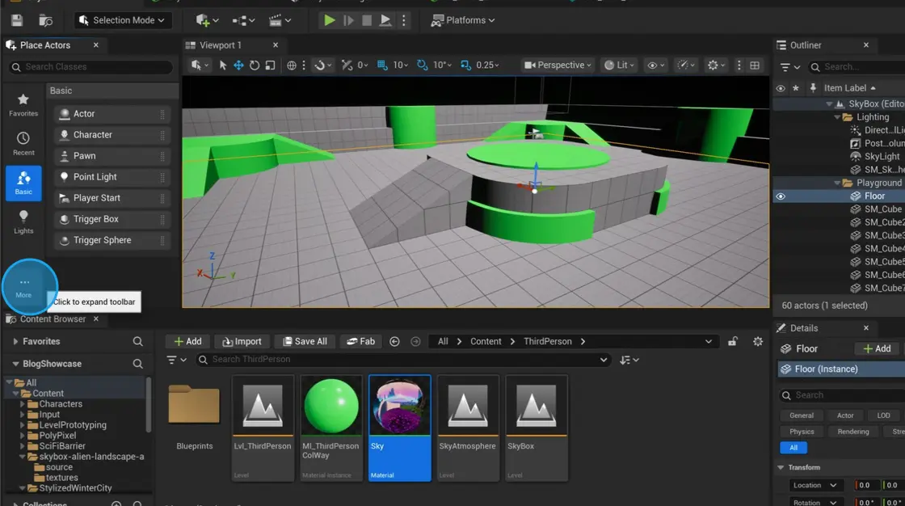Switch to the Viewport 1 tab
Image resolution: width=905 pixels, height=506 pixels.
coord(221,45)
